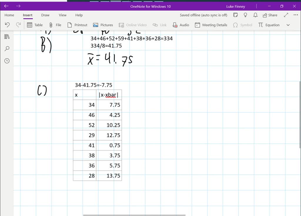Open the Notebooks sidebar panel
The height and width of the screenshot is (216, 301).
pyautogui.click(x=6, y=36)
